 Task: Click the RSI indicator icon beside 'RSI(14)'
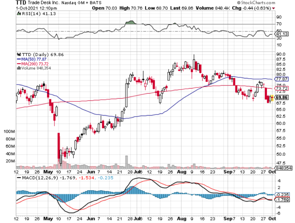pos(19,14)
